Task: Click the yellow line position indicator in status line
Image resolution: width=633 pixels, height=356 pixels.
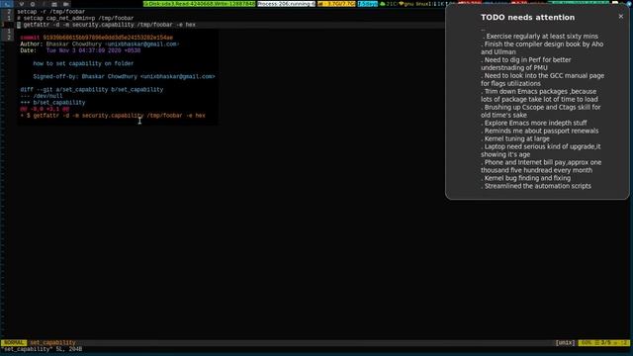Action: (x=604, y=343)
